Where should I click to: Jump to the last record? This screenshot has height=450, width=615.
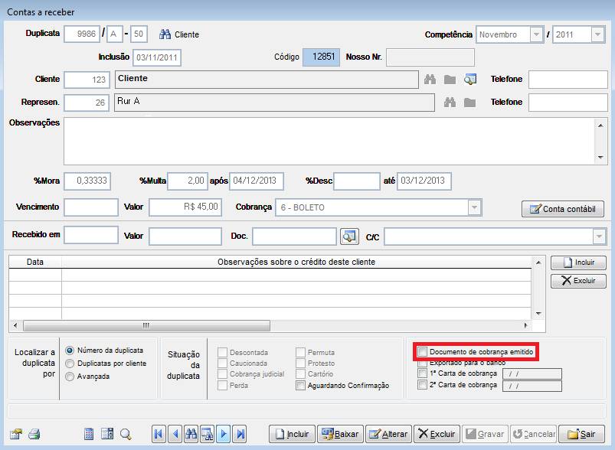(239, 434)
